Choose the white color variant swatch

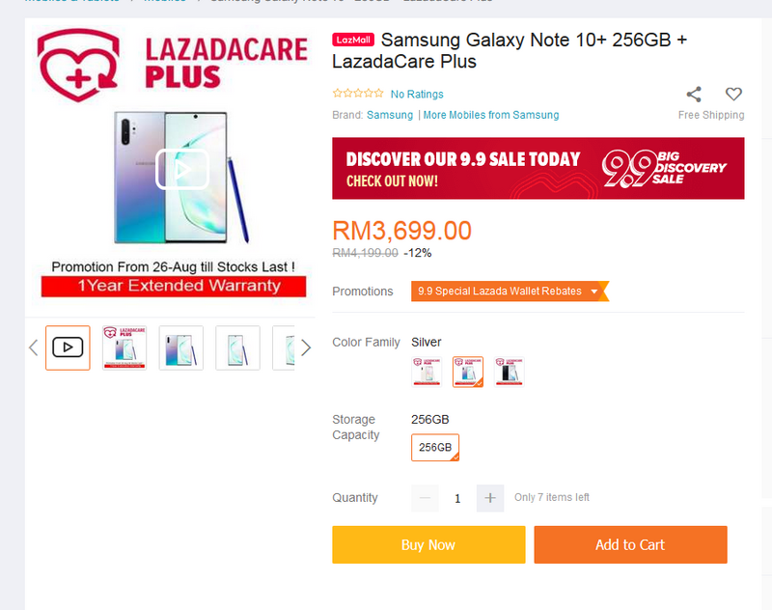427,372
